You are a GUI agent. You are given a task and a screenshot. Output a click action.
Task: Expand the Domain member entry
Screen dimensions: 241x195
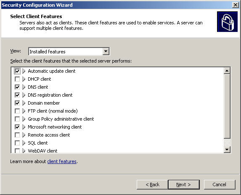(x=24, y=103)
